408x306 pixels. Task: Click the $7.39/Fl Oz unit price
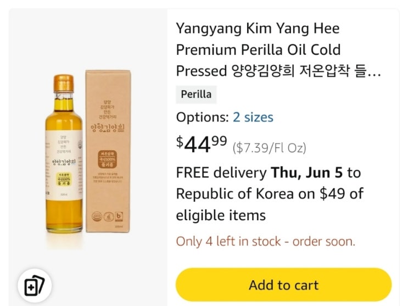point(269,147)
